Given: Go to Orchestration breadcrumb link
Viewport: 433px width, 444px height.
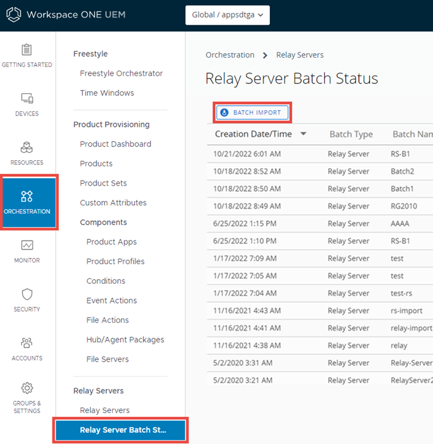Looking at the screenshot, I should point(230,55).
